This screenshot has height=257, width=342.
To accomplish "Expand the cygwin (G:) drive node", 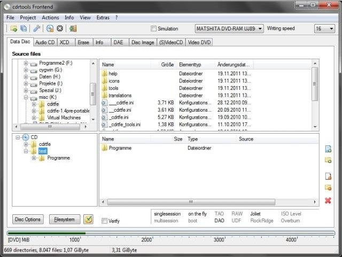I will (x=26, y=70).
